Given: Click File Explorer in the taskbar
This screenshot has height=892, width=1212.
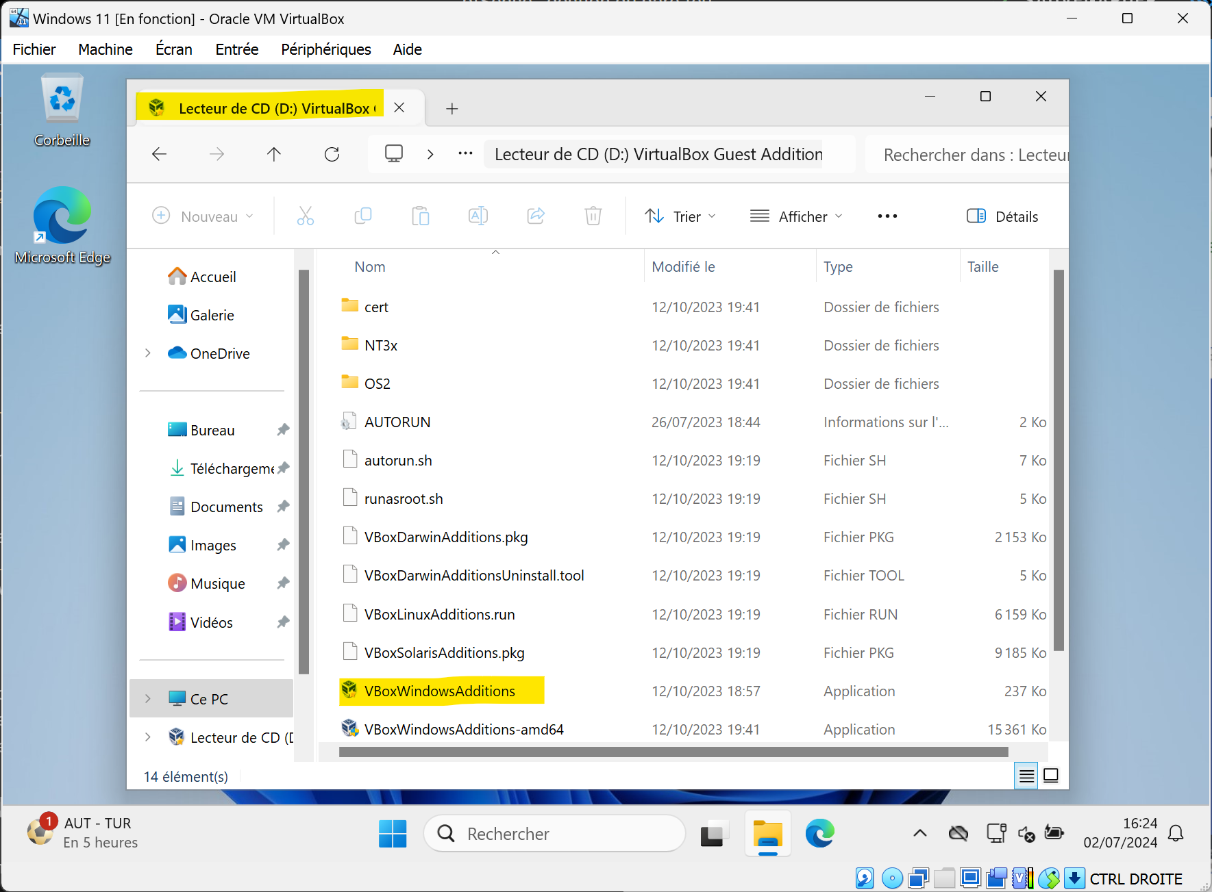Looking at the screenshot, I should point(768,833).
